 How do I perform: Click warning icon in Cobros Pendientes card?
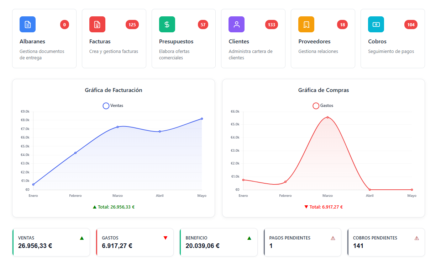(417, 238)
